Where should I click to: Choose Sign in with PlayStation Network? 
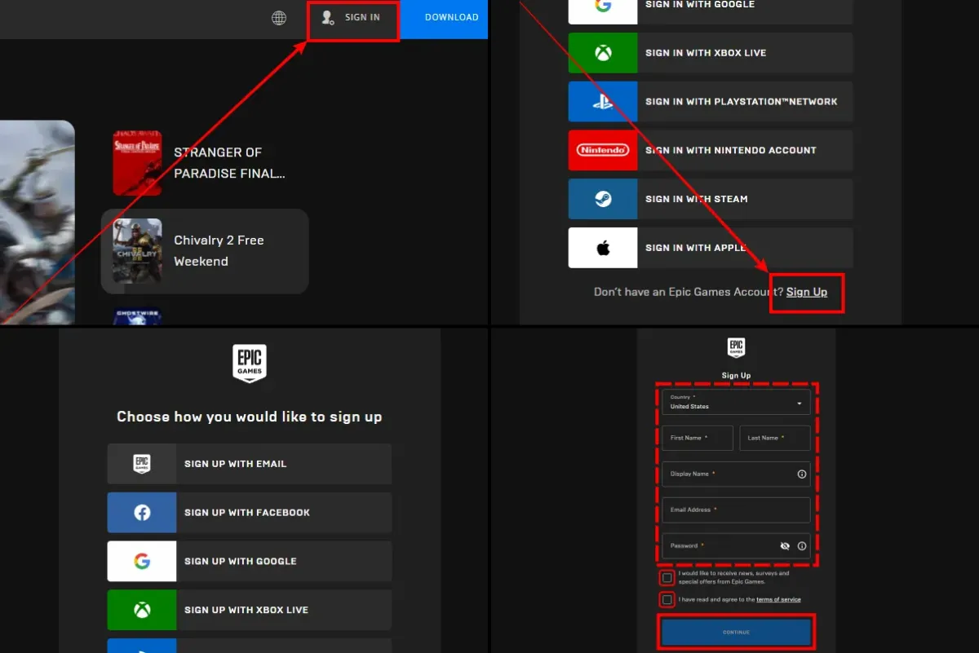coord(711,102)
